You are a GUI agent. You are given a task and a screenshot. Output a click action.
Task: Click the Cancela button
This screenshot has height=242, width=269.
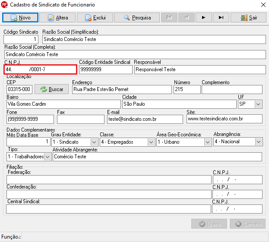tap(248, 223)
